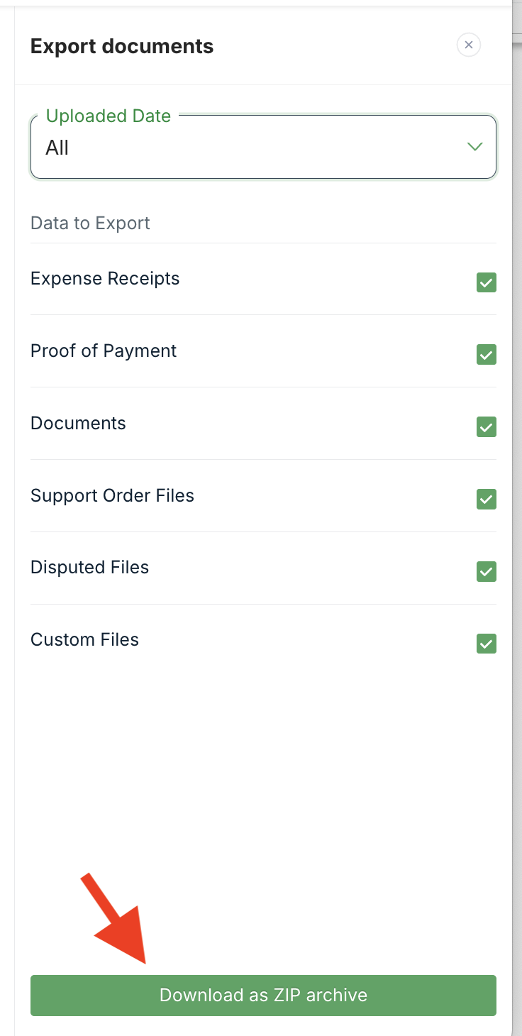
Task: Close the Export documents panel
Action: pyautogui.click(x=469, y=45)
